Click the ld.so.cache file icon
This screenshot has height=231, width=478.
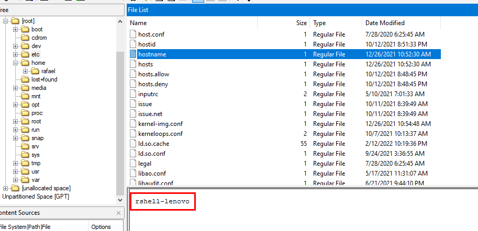point(133,144)
